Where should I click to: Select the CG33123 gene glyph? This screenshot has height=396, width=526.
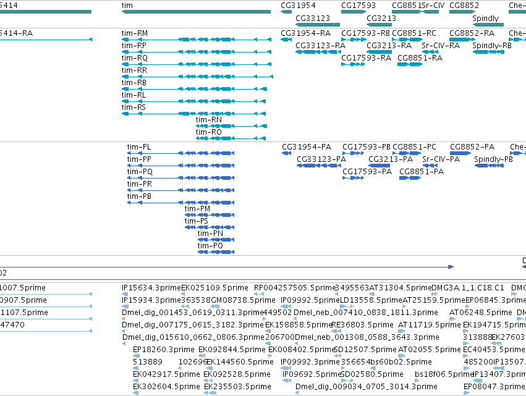pyautogui.click(x=318, y=25)
